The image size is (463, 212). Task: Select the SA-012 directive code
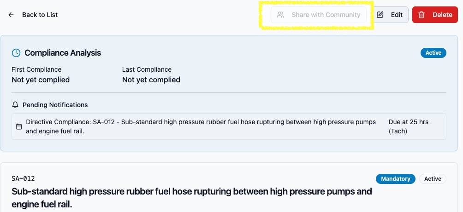click(23, 178)
